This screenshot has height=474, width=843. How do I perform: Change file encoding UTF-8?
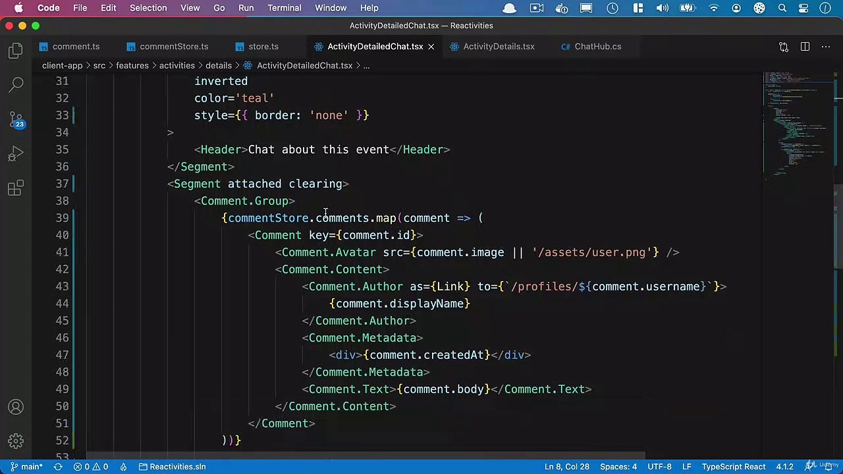[659, 467]
